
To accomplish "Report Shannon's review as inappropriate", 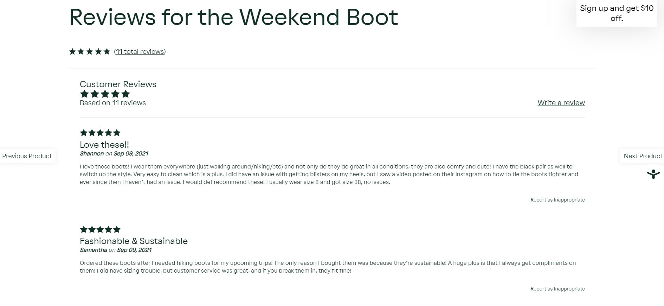I will click(557, 200).
